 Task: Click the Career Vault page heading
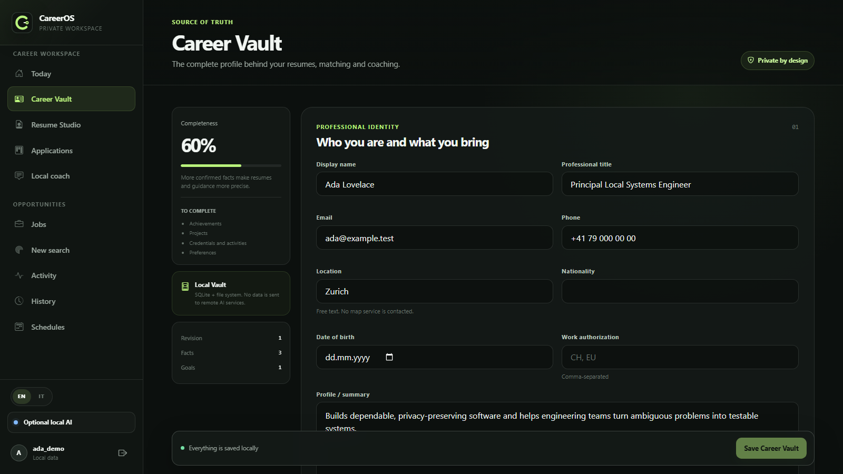227,43
